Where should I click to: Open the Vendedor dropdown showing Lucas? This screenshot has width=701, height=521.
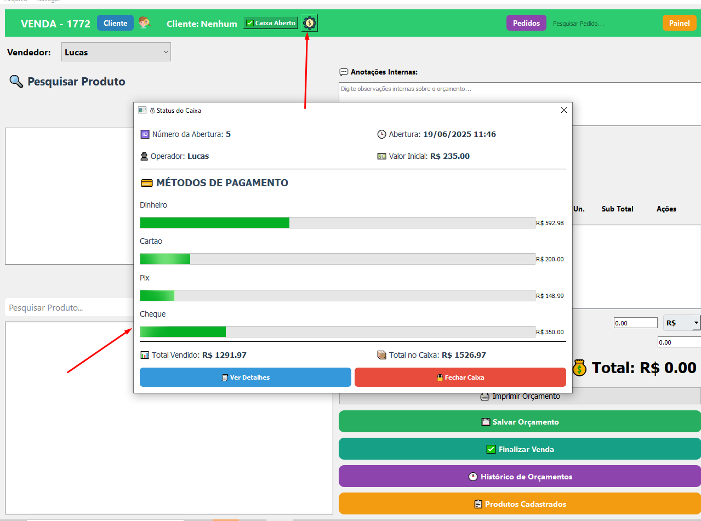116,53
